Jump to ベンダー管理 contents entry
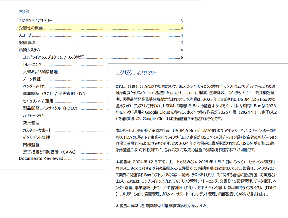 tap(33, 86)
